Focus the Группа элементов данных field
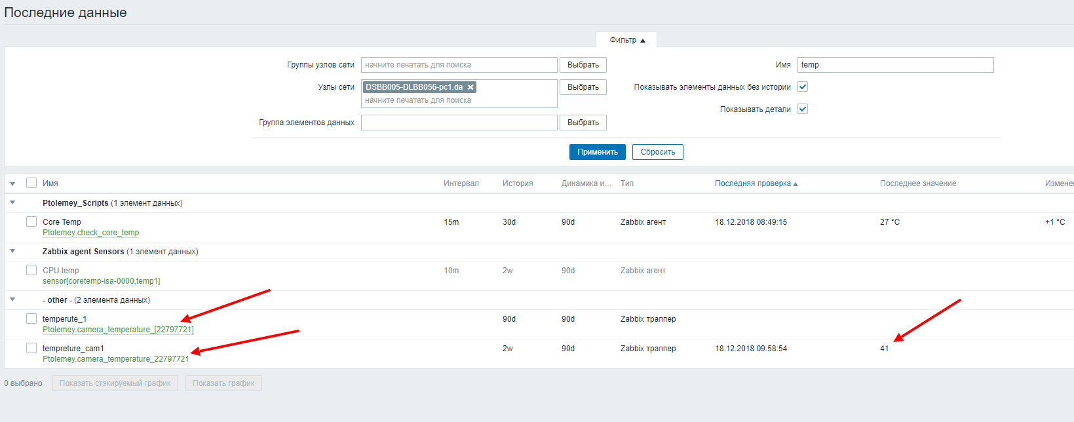The image size is (1074, 422). (x=459, y=123)
